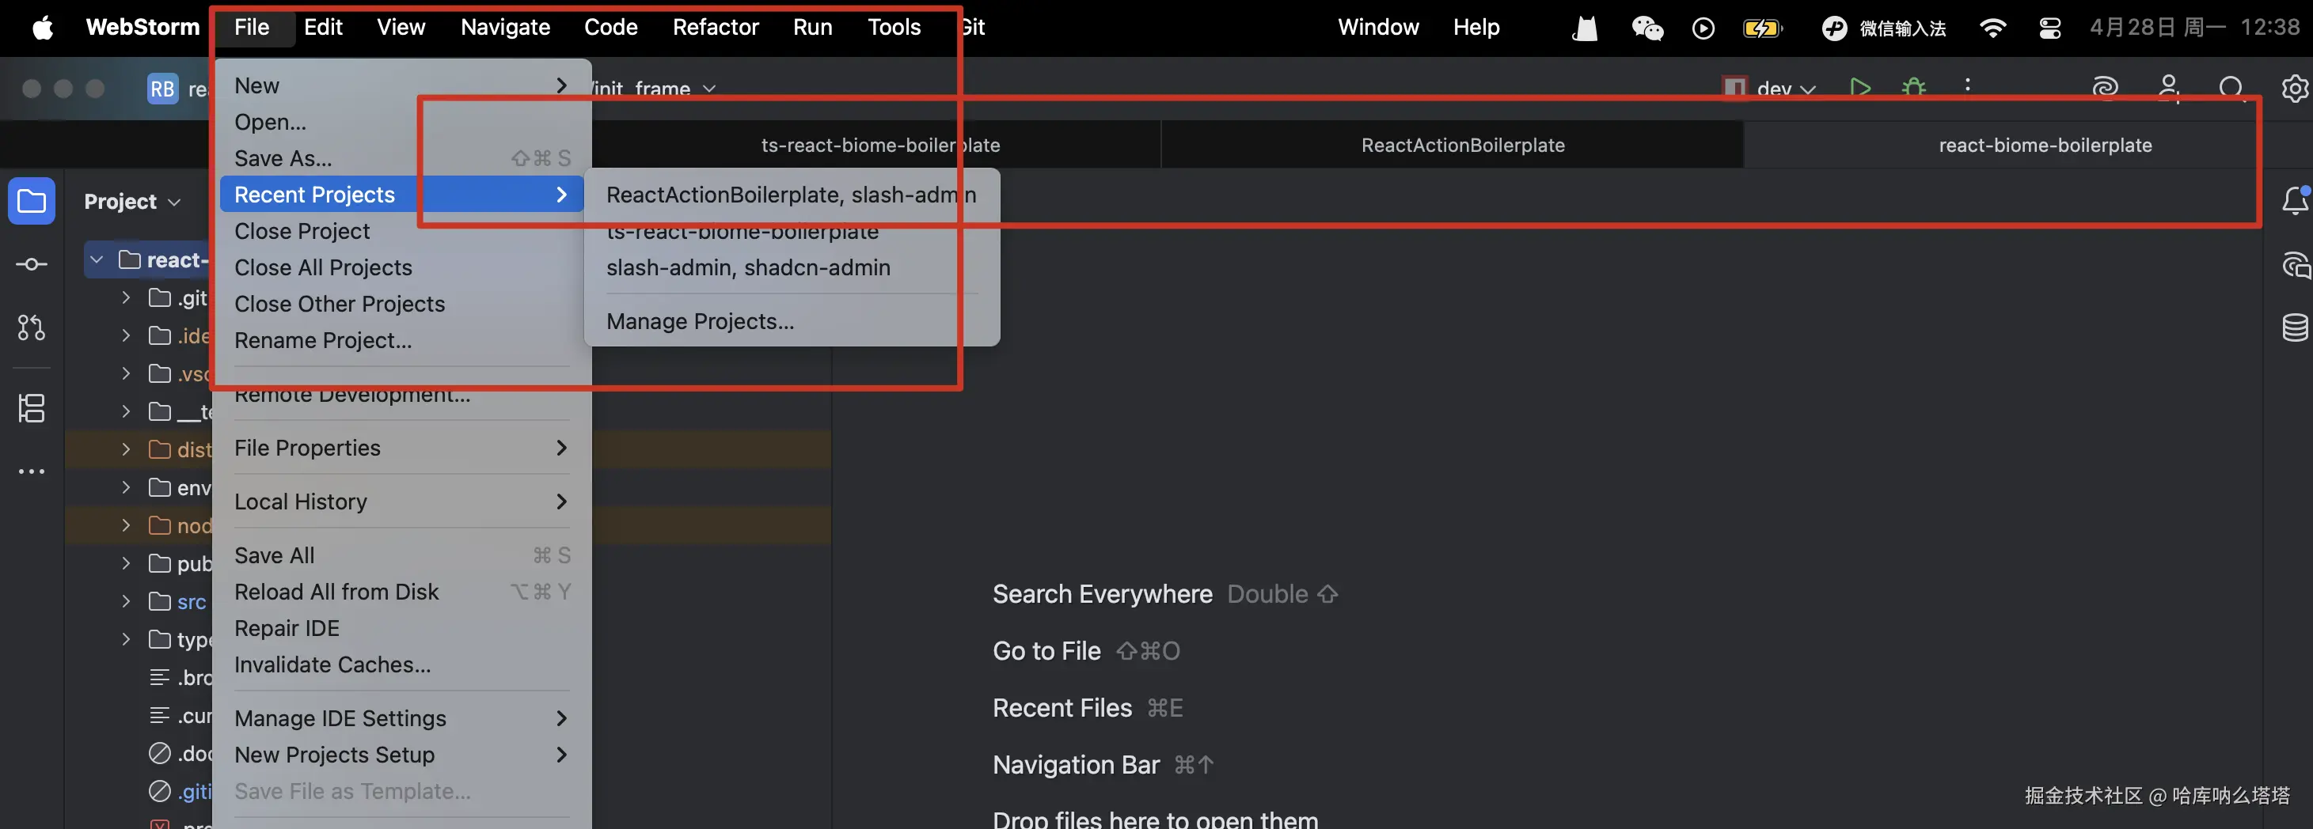Click Manage Projects... in submenu

791,321
